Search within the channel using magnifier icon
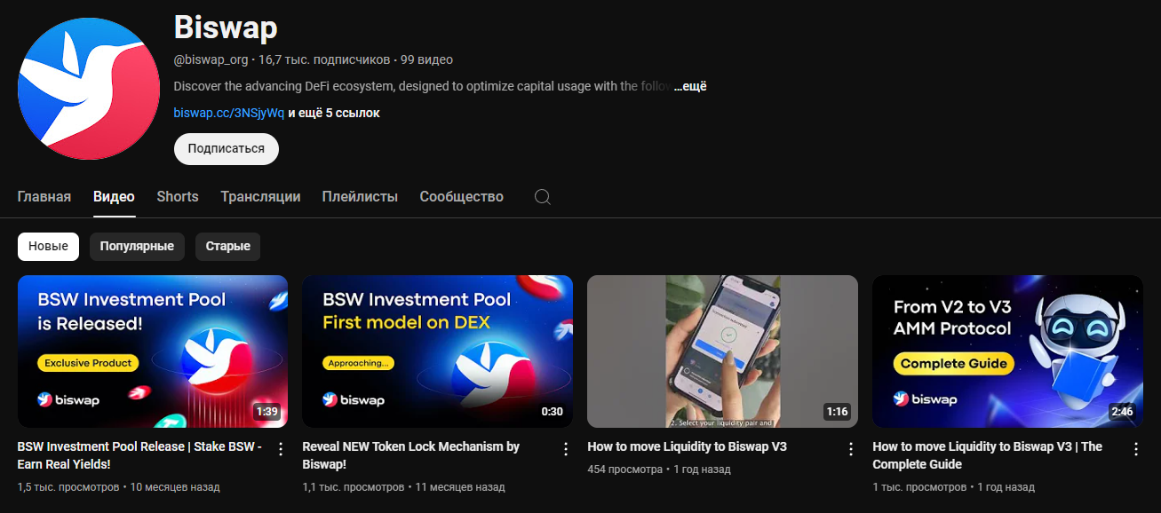The image size is (1161, 513). pyautogui.click(x=543, y=197)
